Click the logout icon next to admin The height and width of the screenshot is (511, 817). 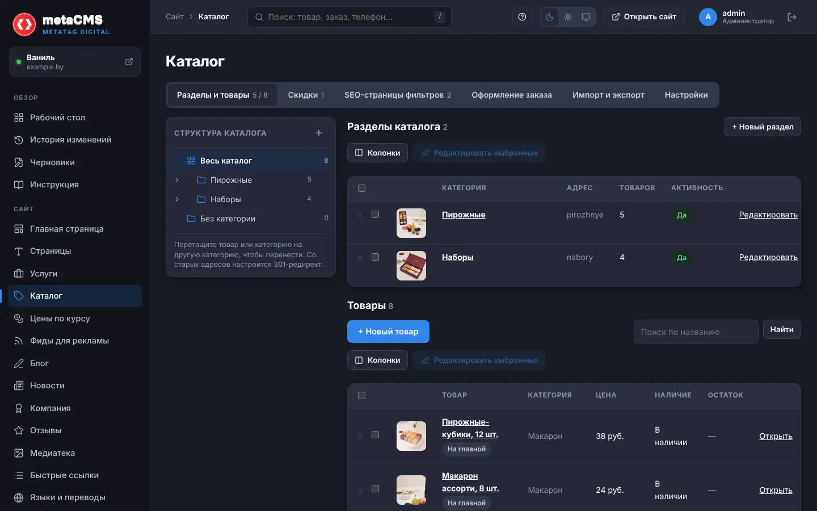[x=792, y=17]
